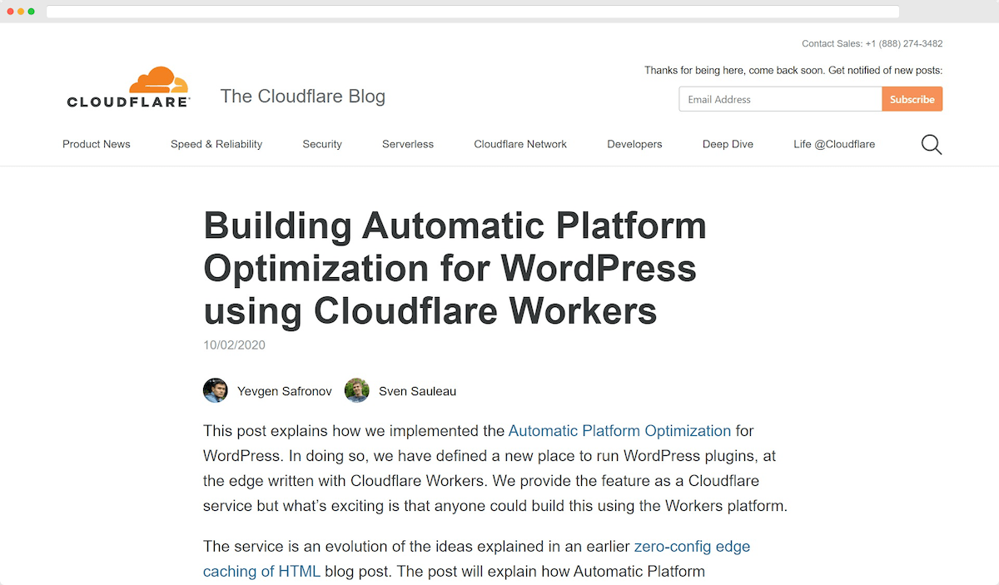Click the browser address bar
This screenshot has height=585, width=999.
(x=472, y=12)
